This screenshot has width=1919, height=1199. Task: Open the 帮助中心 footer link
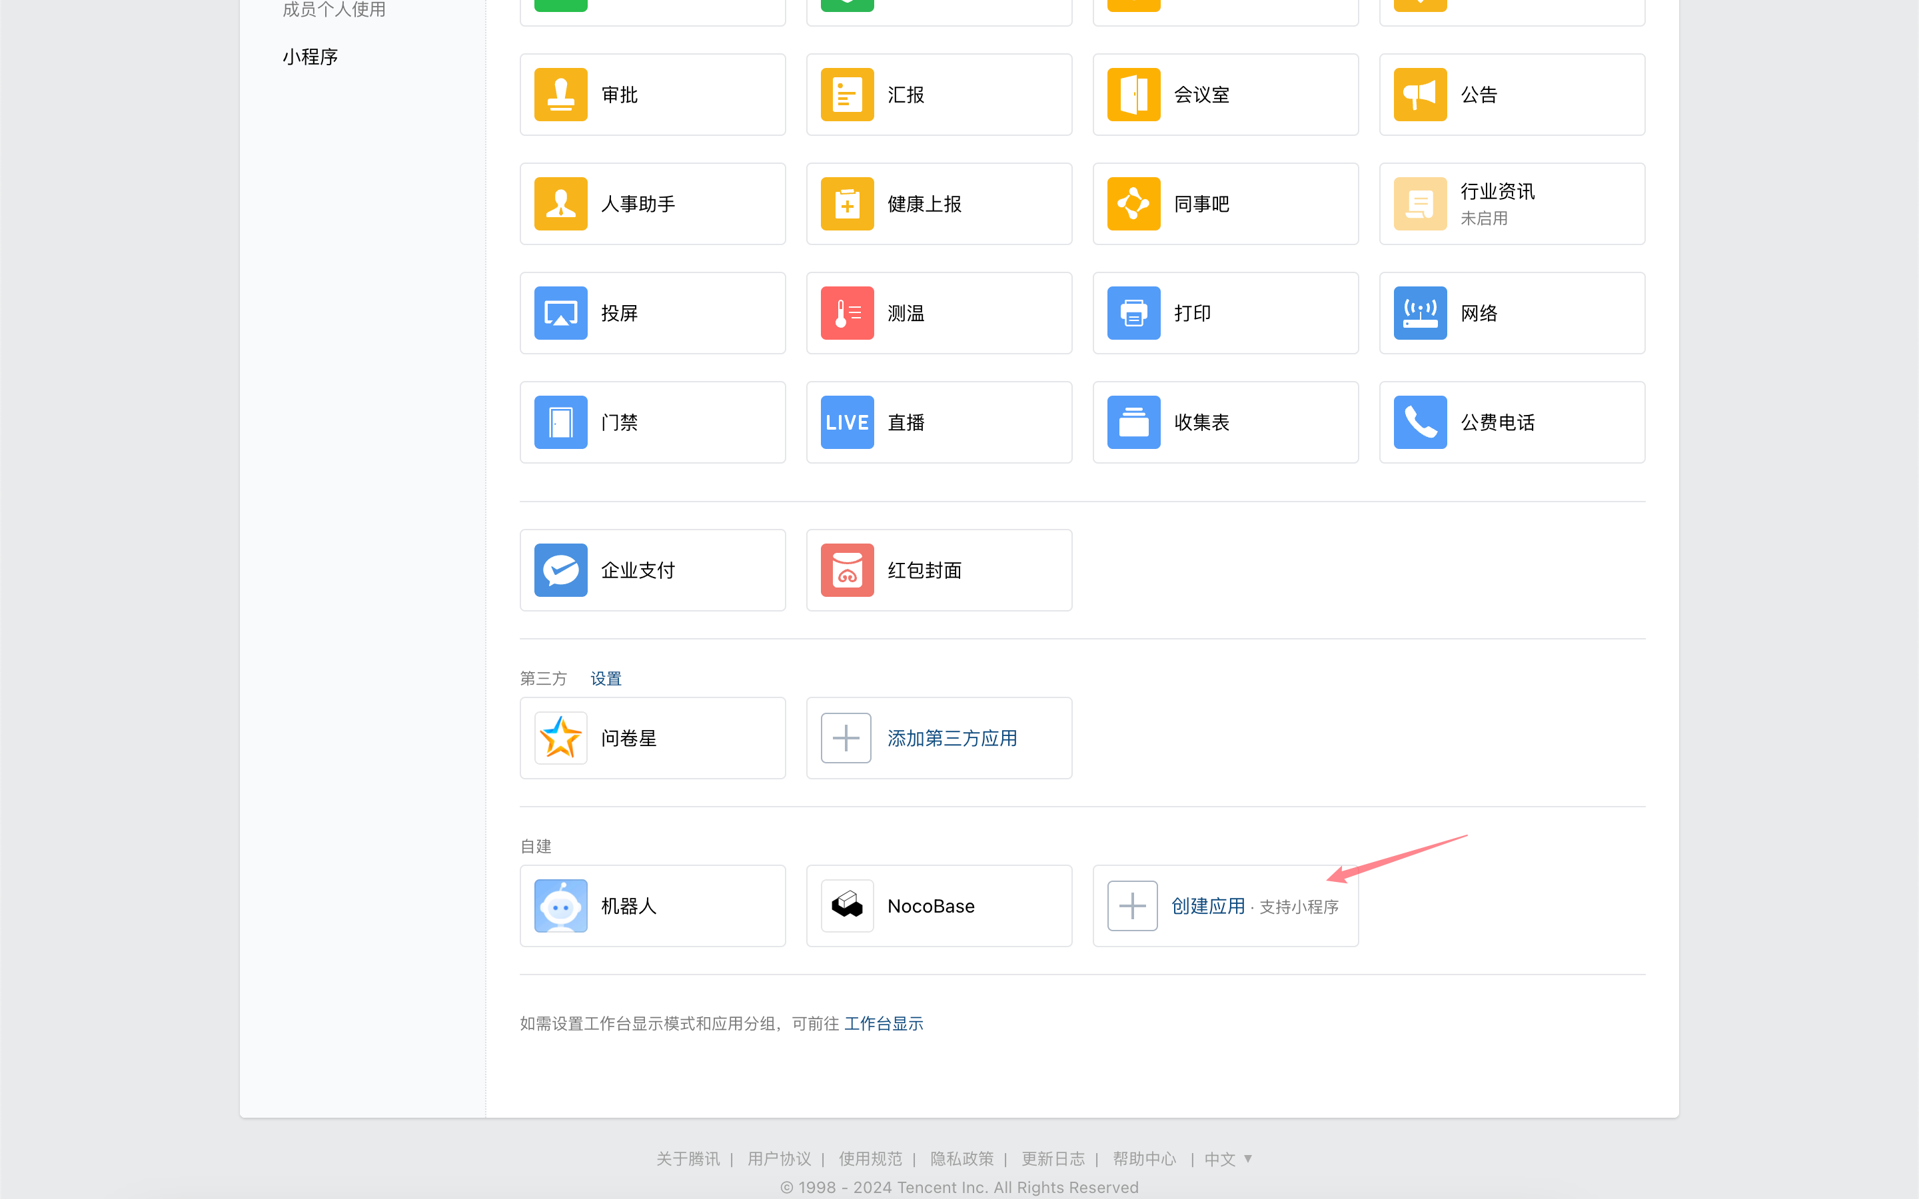pyautogui.click(x=1143, y=1158)
